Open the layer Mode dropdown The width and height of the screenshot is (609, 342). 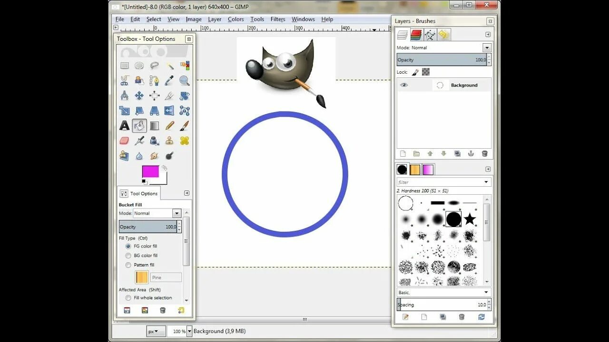487,47
